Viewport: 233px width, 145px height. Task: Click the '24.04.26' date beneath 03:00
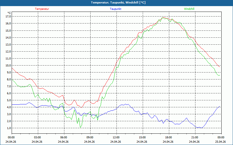point(37,142)
